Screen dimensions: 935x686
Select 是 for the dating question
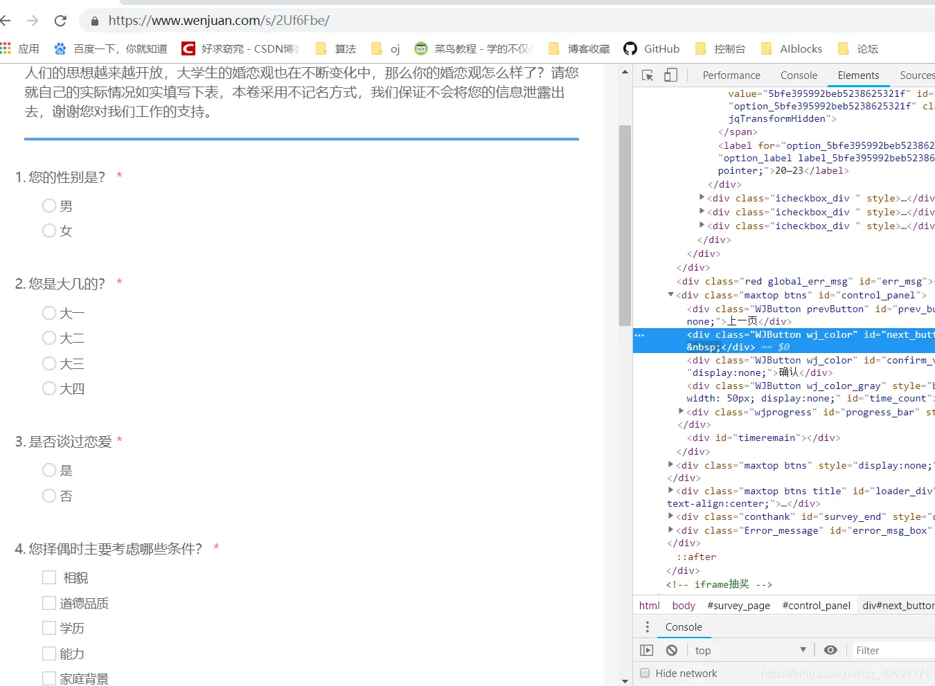coord(49,471)
